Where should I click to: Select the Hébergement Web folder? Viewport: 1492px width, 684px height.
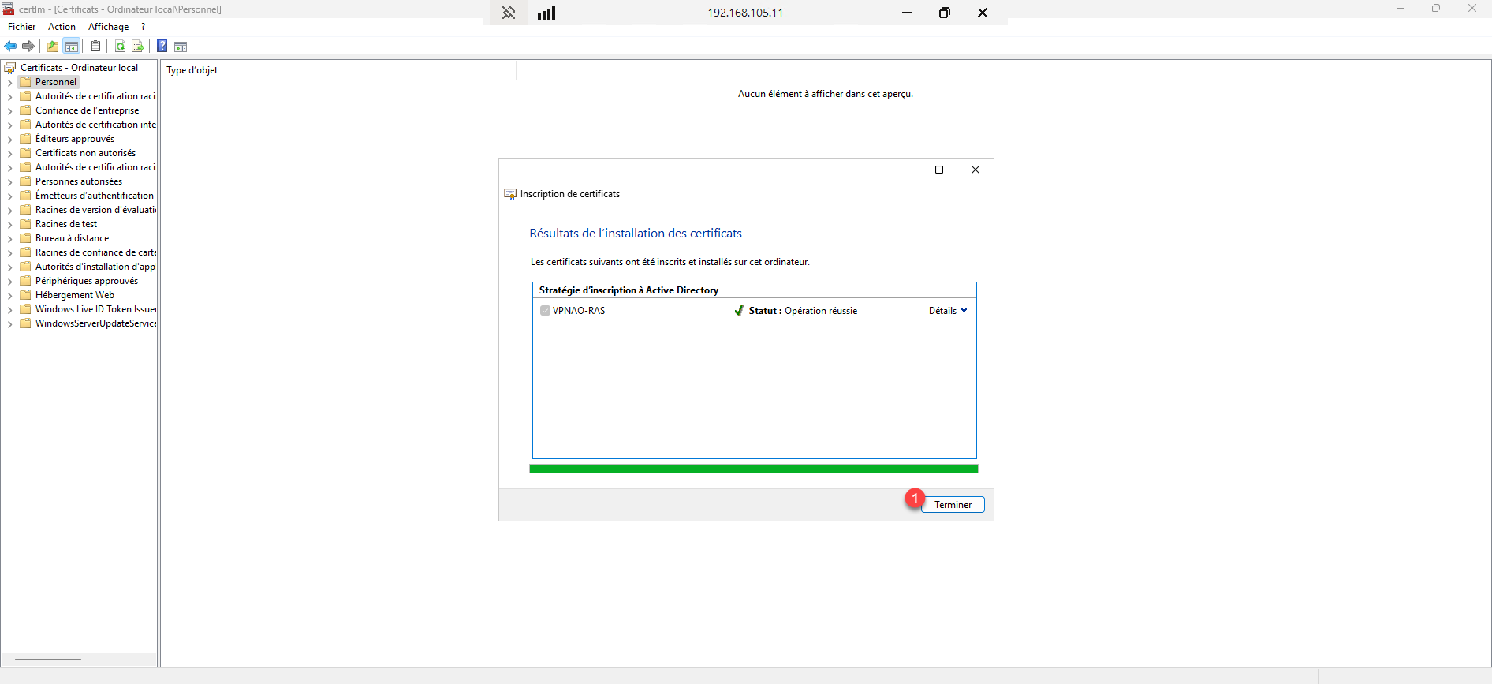click(74, 295)
